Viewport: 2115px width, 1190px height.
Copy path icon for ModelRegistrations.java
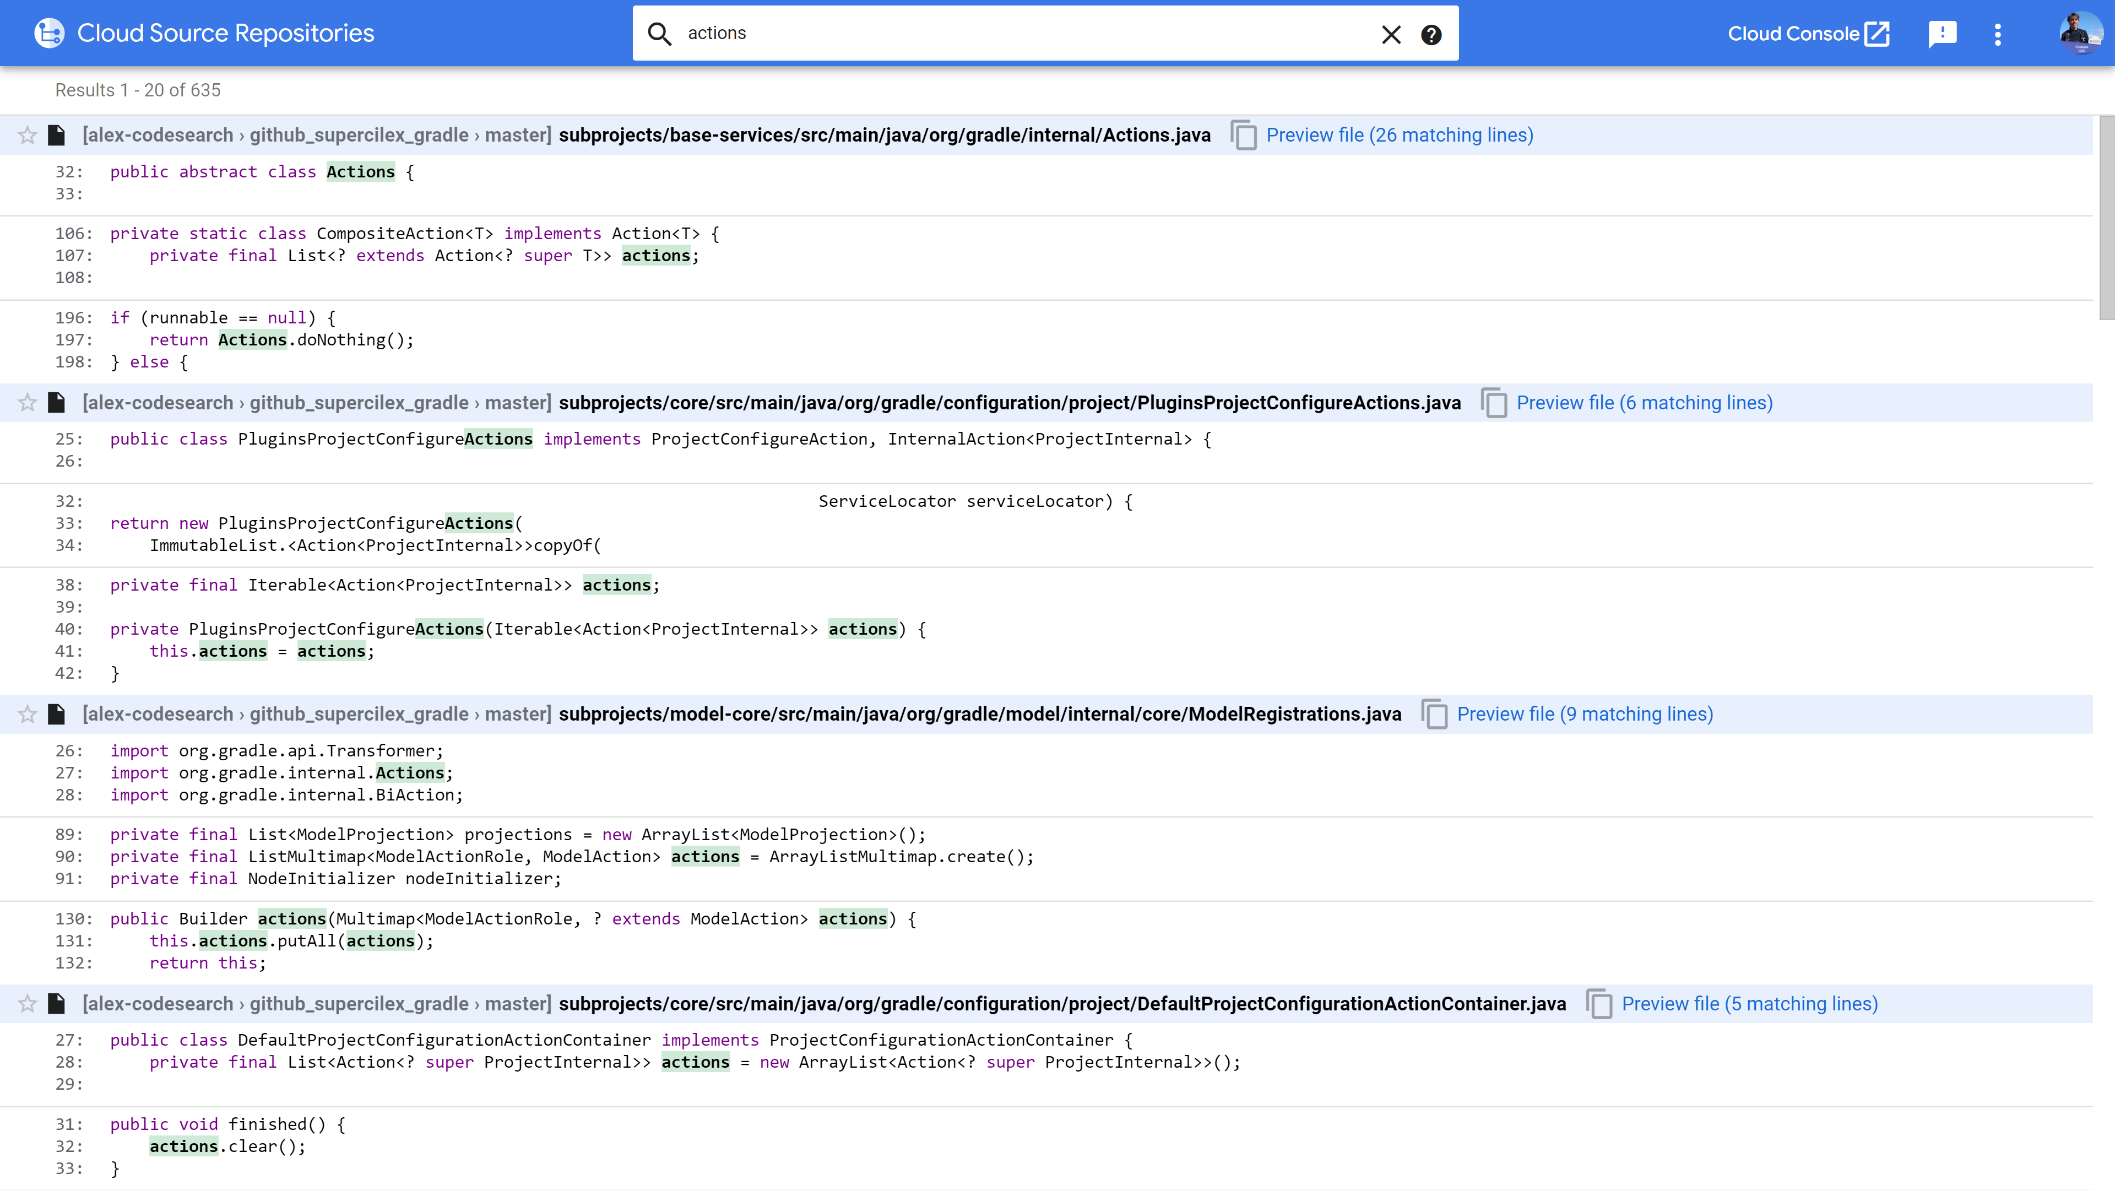(x=1434, y=715)
